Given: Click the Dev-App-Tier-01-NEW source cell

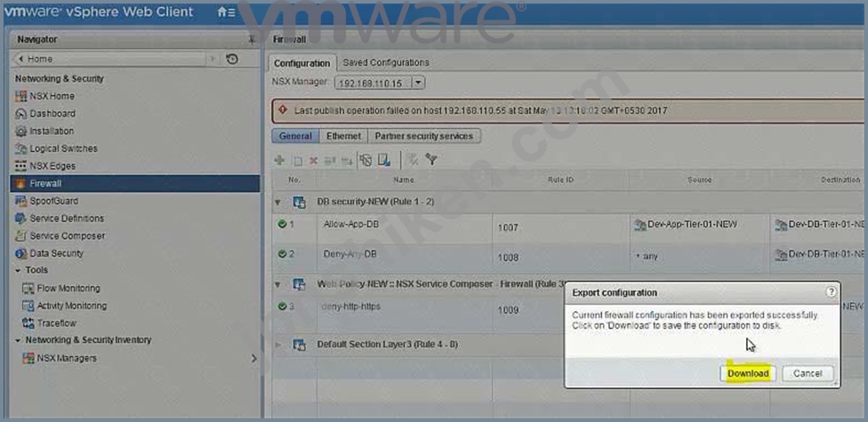Looking at the screenshot, I should [x=685, y=224].
